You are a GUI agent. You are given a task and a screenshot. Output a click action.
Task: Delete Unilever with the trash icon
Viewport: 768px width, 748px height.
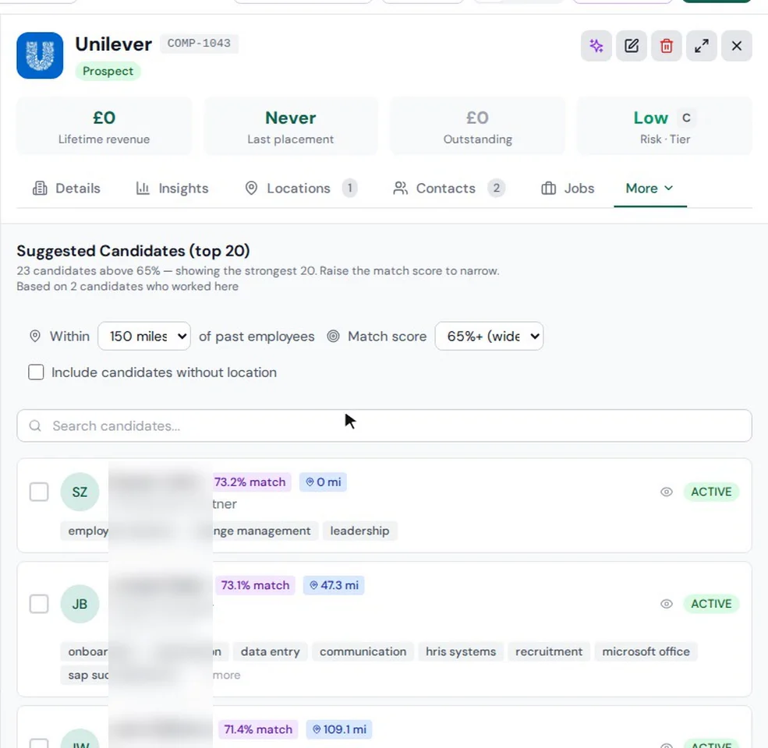[x=666, y=46]
